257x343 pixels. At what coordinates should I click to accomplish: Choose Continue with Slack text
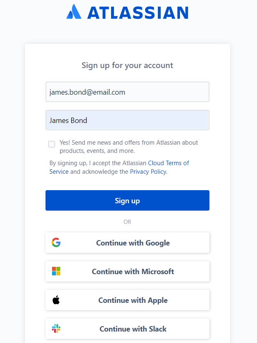pyautogui.click(x=133, y=329)
